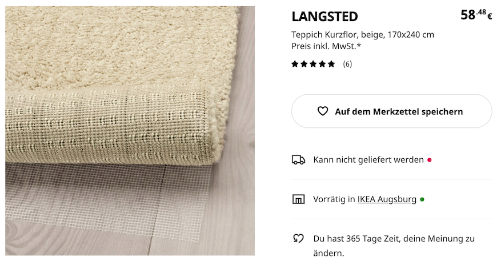Click the first star of the rating

click(x=295, y=64)
